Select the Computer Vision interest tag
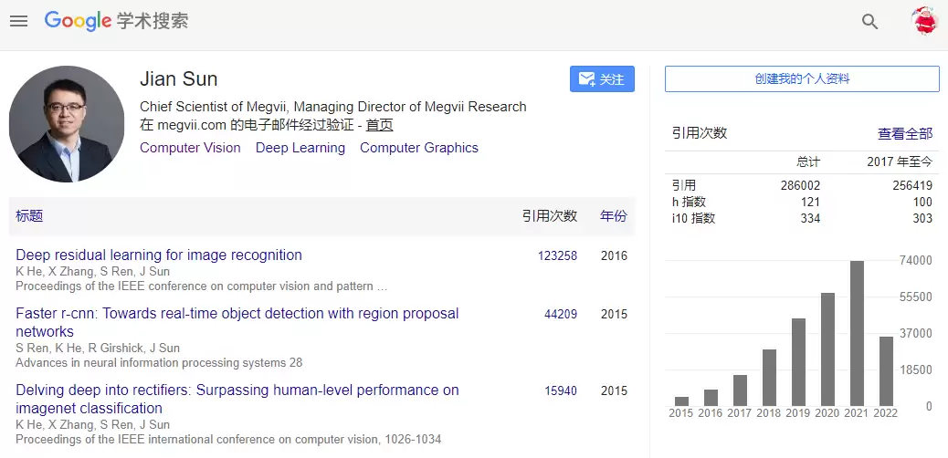Image resolution: width=948 pixels, height=458 pixels. tap(190, 148)
